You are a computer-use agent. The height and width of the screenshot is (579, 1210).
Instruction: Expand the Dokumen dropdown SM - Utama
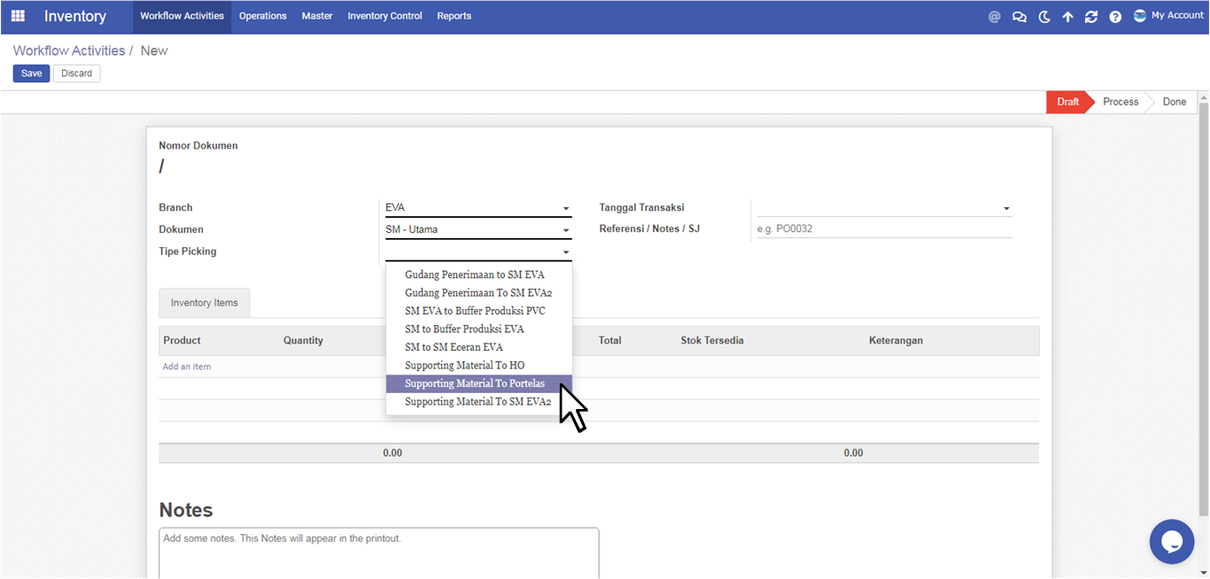click(x=478, y=229)
